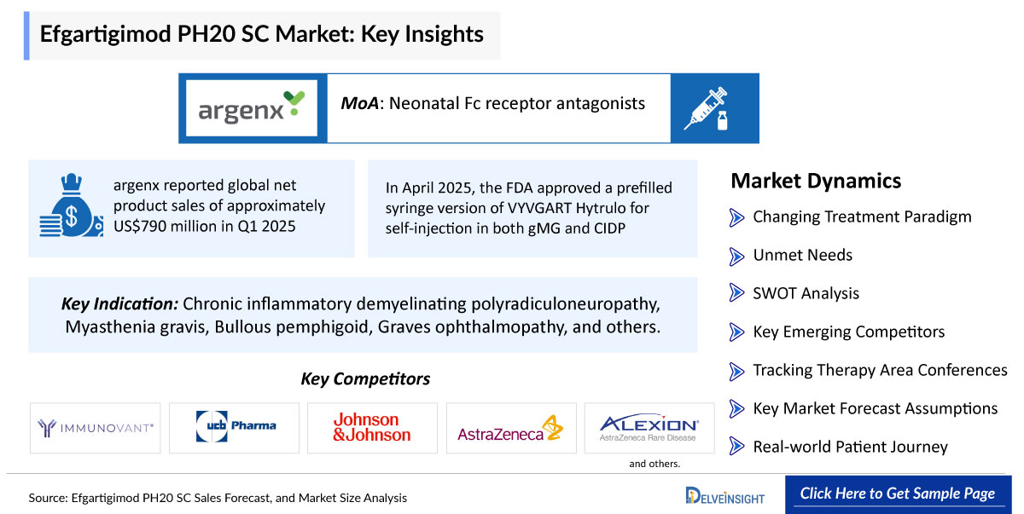Open the DelveInsight logo link
The image size is (1024, 514).
(725, 494)
